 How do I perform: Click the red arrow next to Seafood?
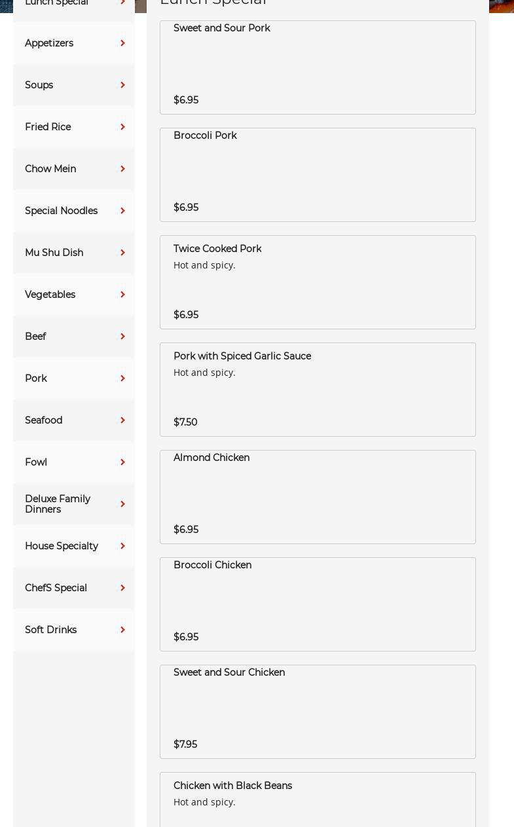pos(122,420)
